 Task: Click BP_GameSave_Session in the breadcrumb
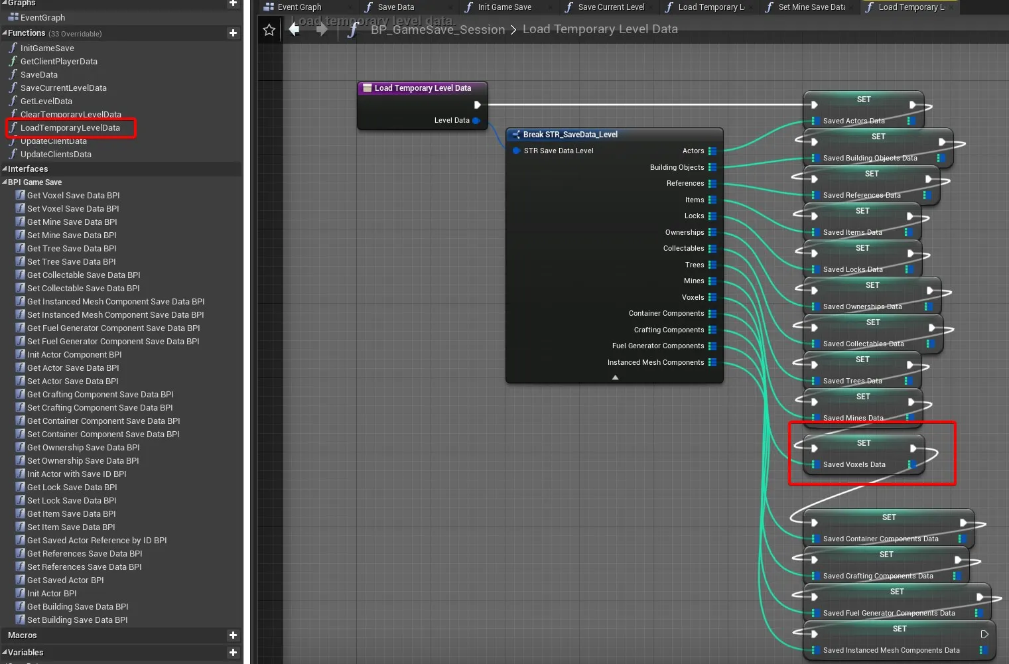[437, 30]
